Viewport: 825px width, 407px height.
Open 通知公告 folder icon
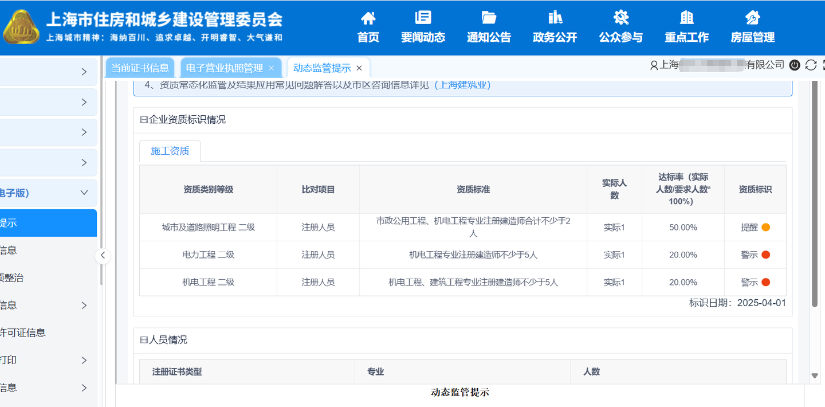coord(489,18)
